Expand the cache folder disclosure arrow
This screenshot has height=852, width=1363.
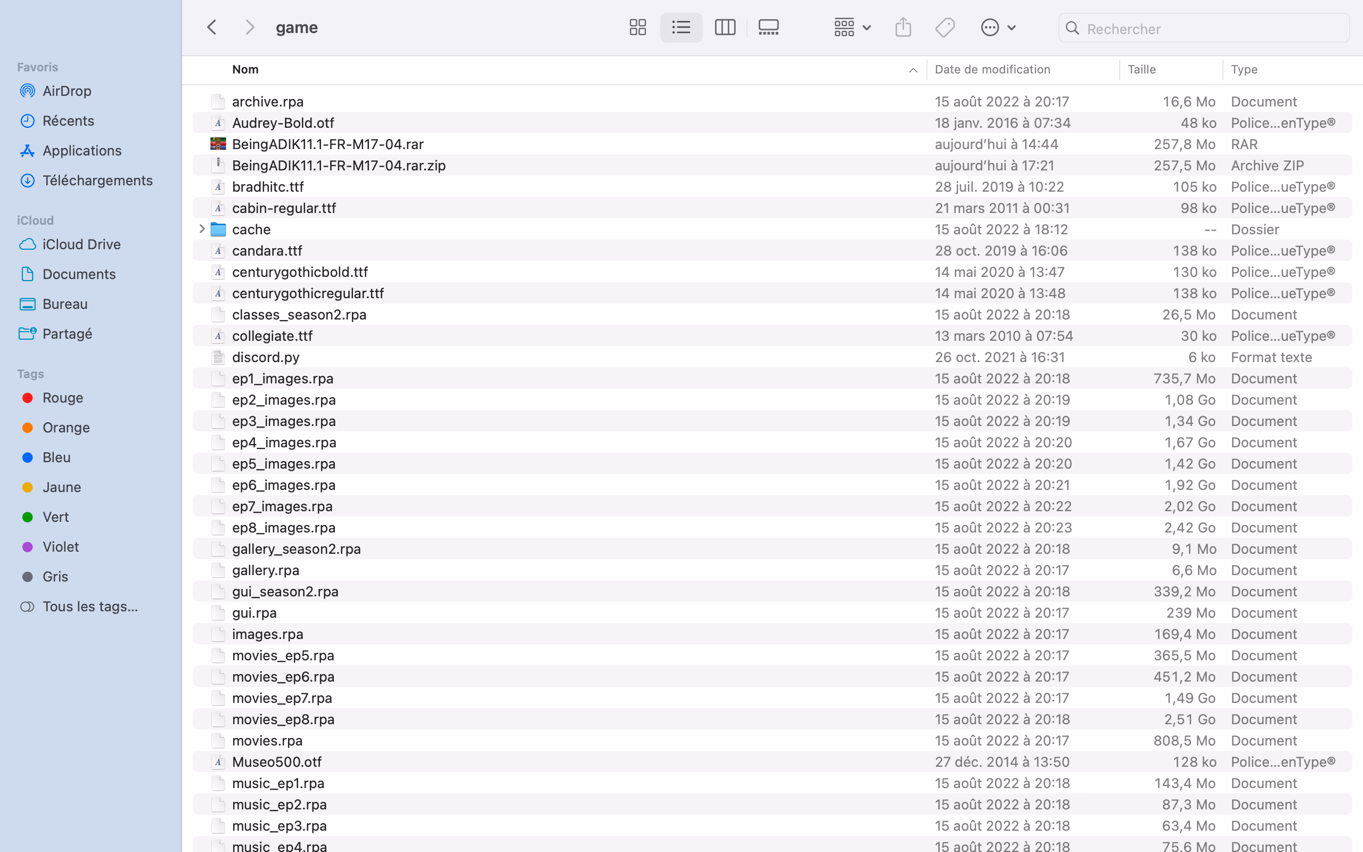(x=202, y=229)
